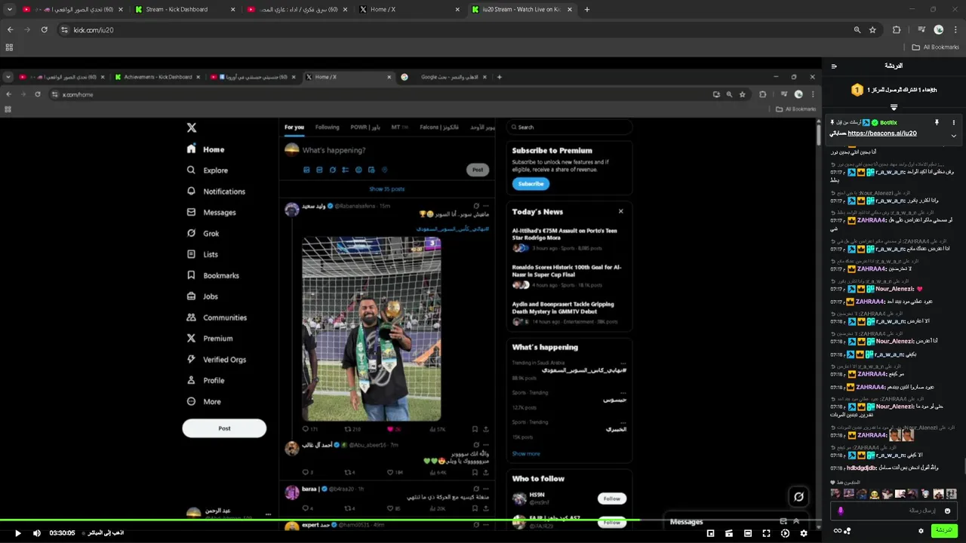Click the stream seek progress bar

(x=411, y=520)
